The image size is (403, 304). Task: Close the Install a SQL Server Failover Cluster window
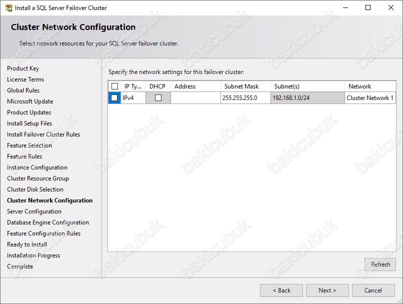[x=391, y=7]
